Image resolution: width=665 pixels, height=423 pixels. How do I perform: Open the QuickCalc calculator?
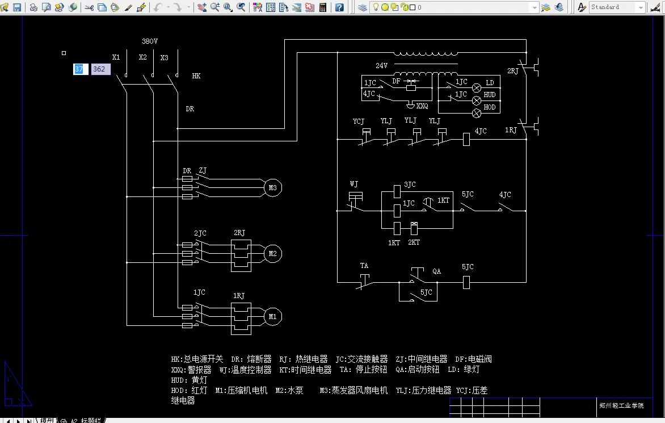pyautogui.click(x=323, y=7)
